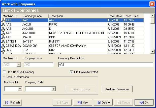Click the icon on the Refresh button
156x108 pixels.
[x=7, y=102]
